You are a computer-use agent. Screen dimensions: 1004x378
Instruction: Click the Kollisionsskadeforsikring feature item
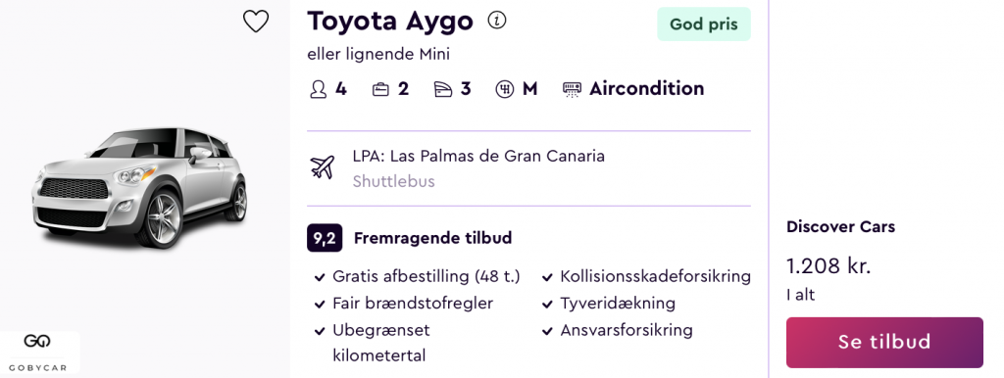(646, 277)
